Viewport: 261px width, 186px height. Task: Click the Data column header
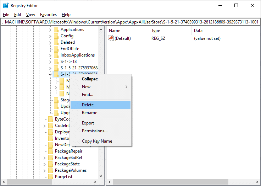[226, 31]
